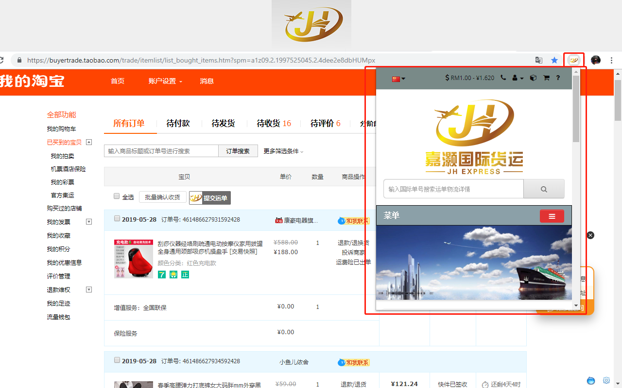Click the settings gear icon at bottom right
The width and height of the screenshot is (622, 388).
[x=606, y=380]
